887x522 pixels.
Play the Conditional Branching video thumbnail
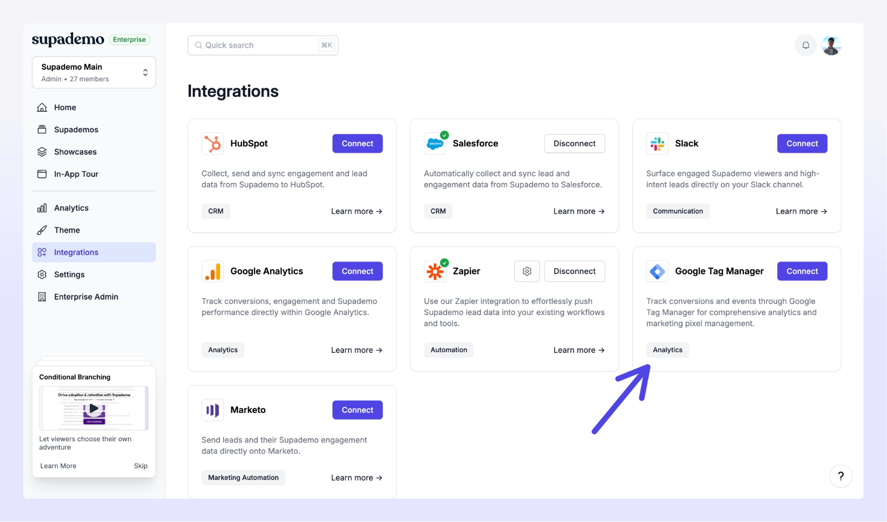click(x=94, y=408)
